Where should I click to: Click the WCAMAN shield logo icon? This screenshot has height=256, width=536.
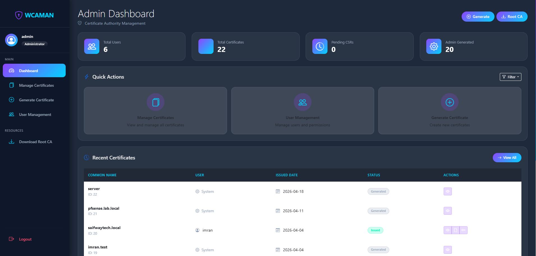pos(19,15)
